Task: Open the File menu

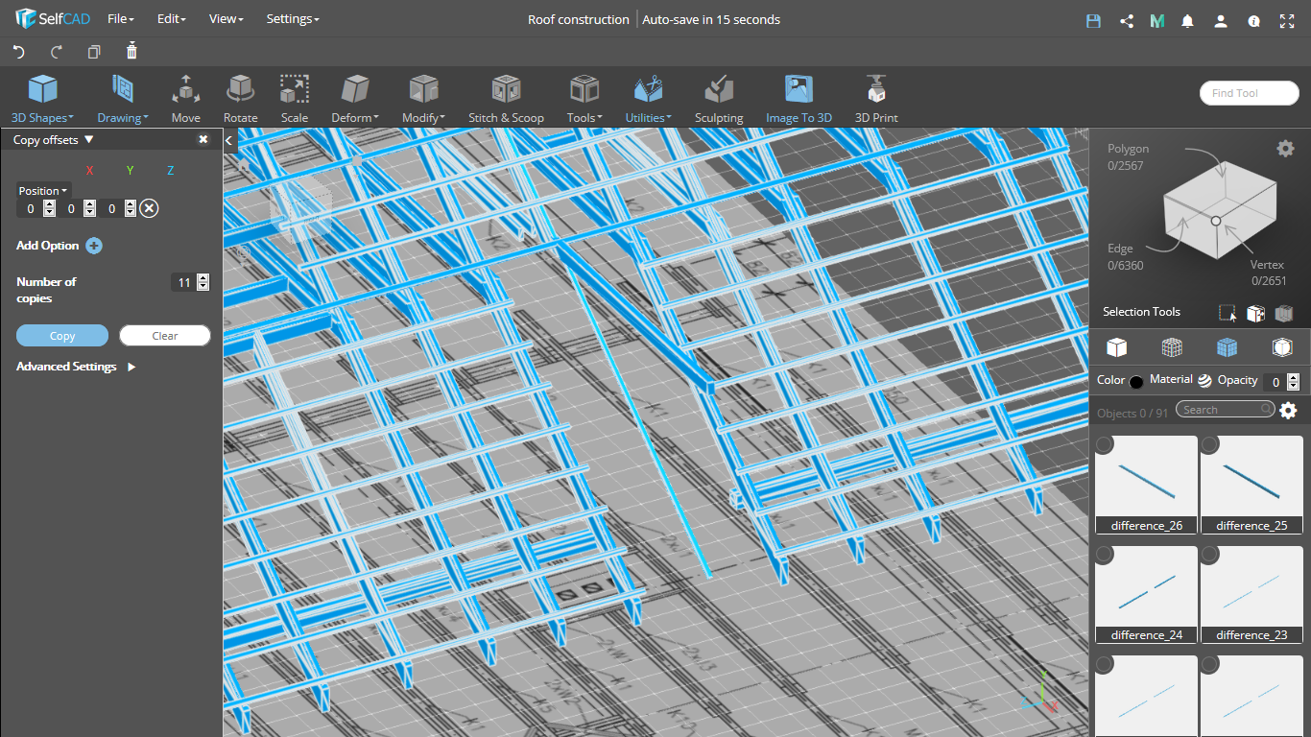Action: point(120,19)
